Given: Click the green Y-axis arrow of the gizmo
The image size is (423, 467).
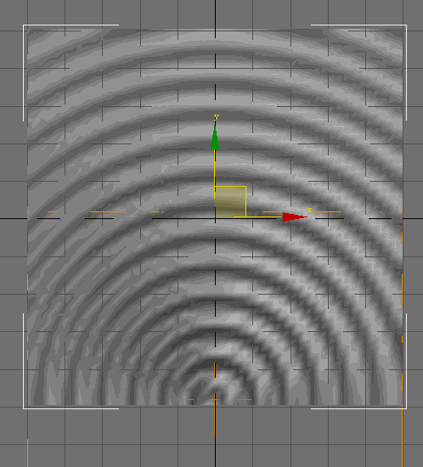Looking at the screenshot, I should click(215, 138).
